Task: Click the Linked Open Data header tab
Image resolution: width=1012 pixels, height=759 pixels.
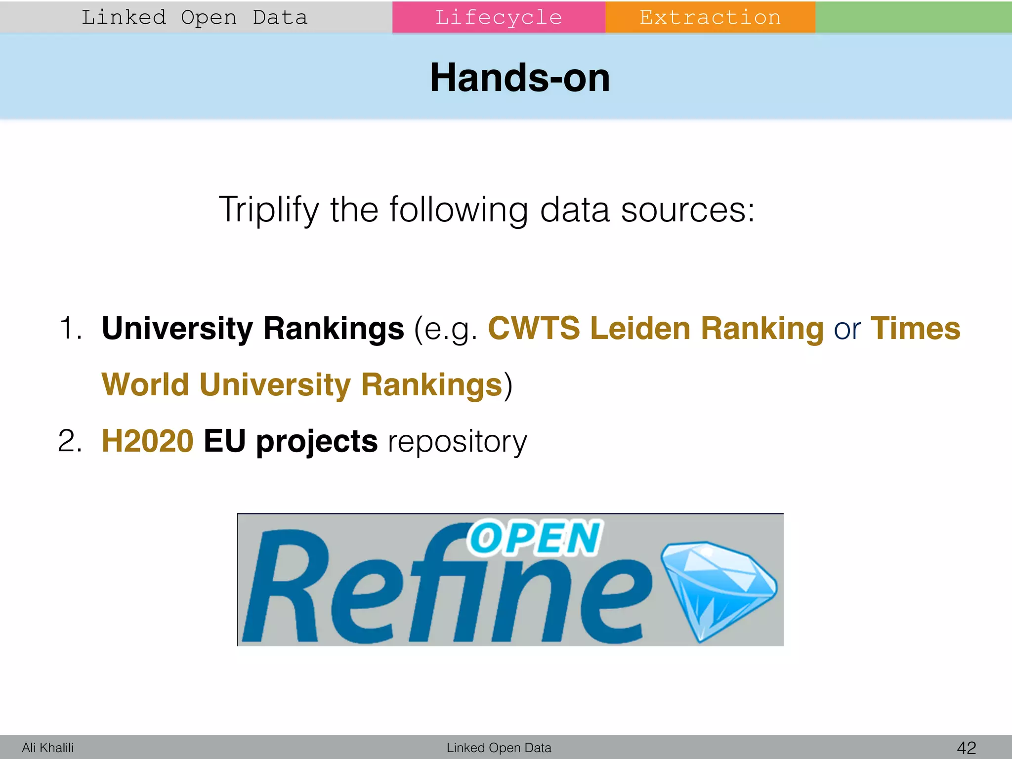Action: [195, 17]
